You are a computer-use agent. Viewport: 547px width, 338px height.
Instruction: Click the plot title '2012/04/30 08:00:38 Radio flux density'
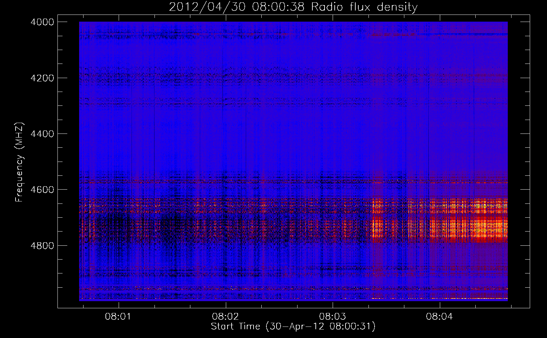pos(293,7)
